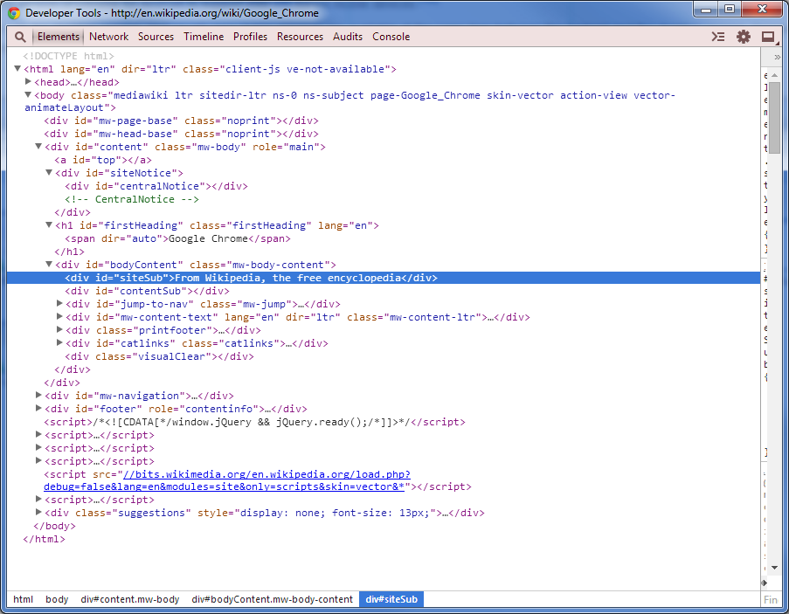Viewport: 789px width, 614px height.
Task: Click the scrollbar up arrow
Action: click(774, 75)
